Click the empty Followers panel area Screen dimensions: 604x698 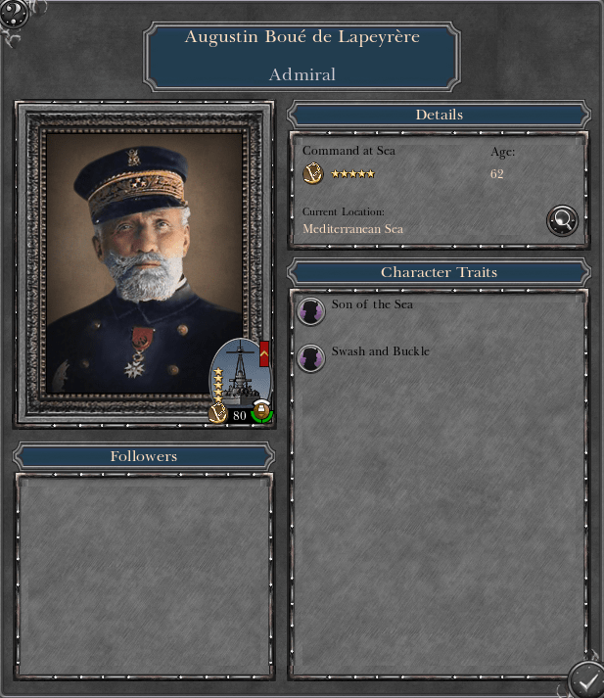[x=144, y=576]
